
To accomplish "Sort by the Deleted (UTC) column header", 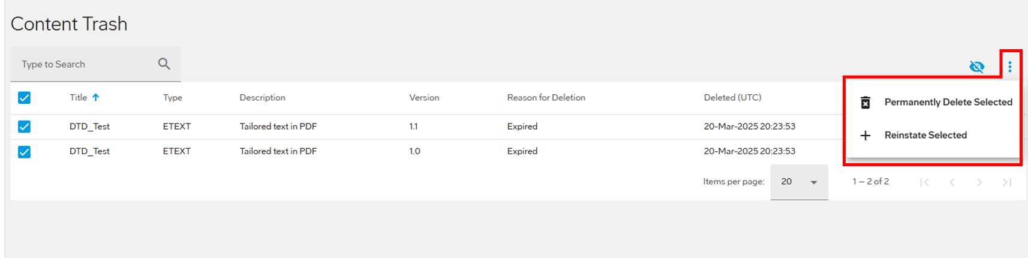I will click(x=732, y=97).
